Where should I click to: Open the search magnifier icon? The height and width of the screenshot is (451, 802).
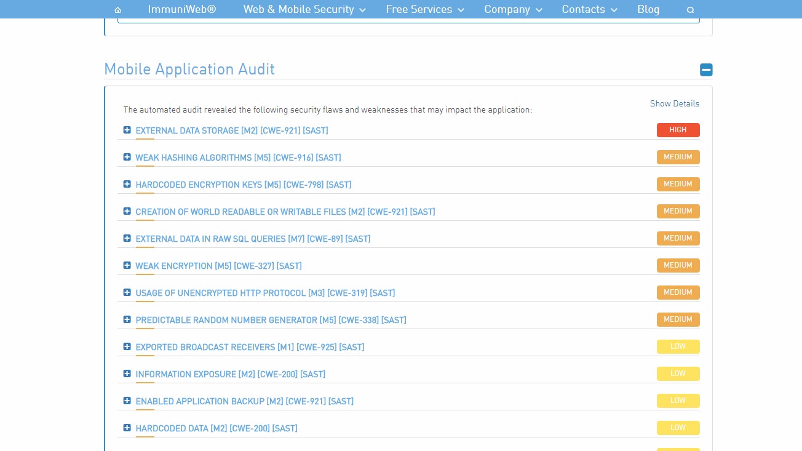coord(690,10)
